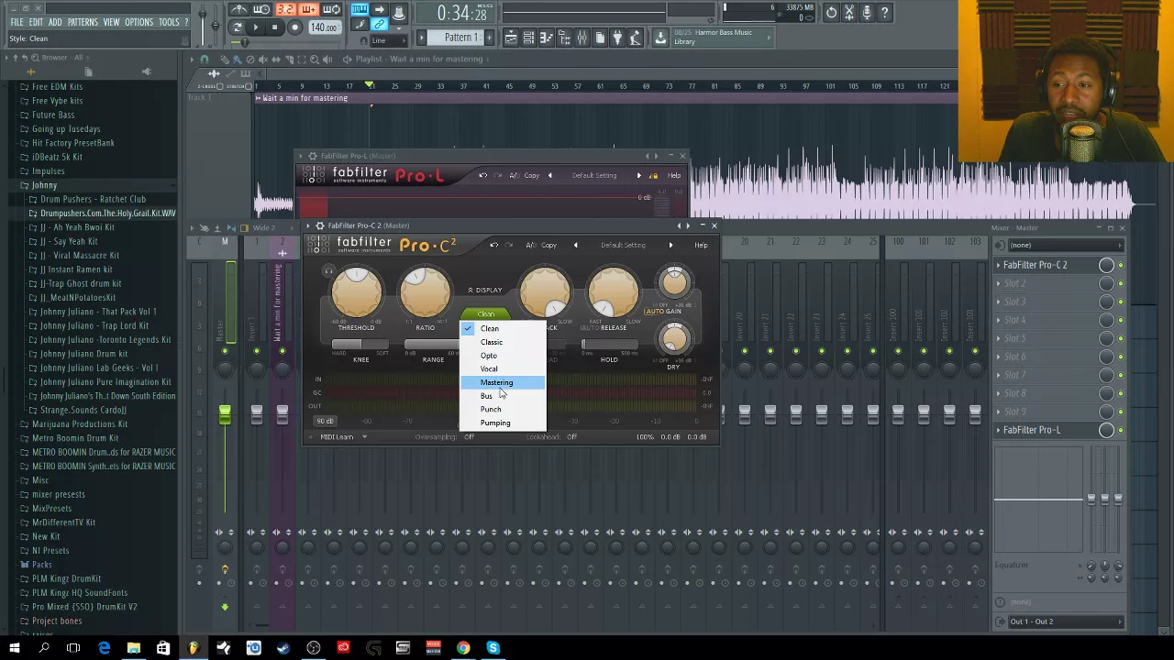1174x660 pixels.
Task: Open the OPTIONS menu
Action: click(138, 22)
